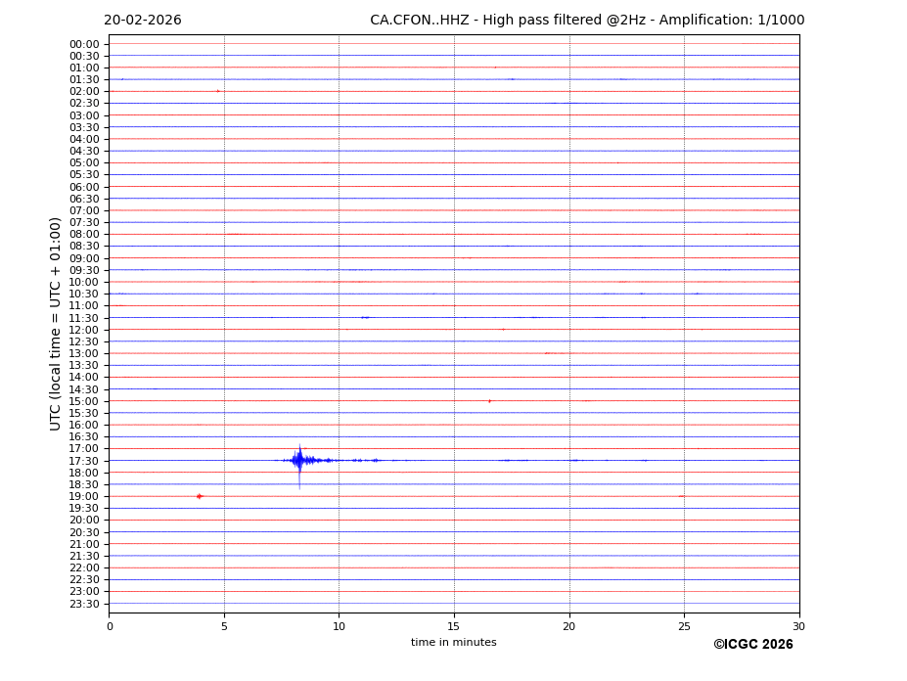907x681 pixels.
Task: Click the 25 tick on the minutes axis
Action: (684, 626)
